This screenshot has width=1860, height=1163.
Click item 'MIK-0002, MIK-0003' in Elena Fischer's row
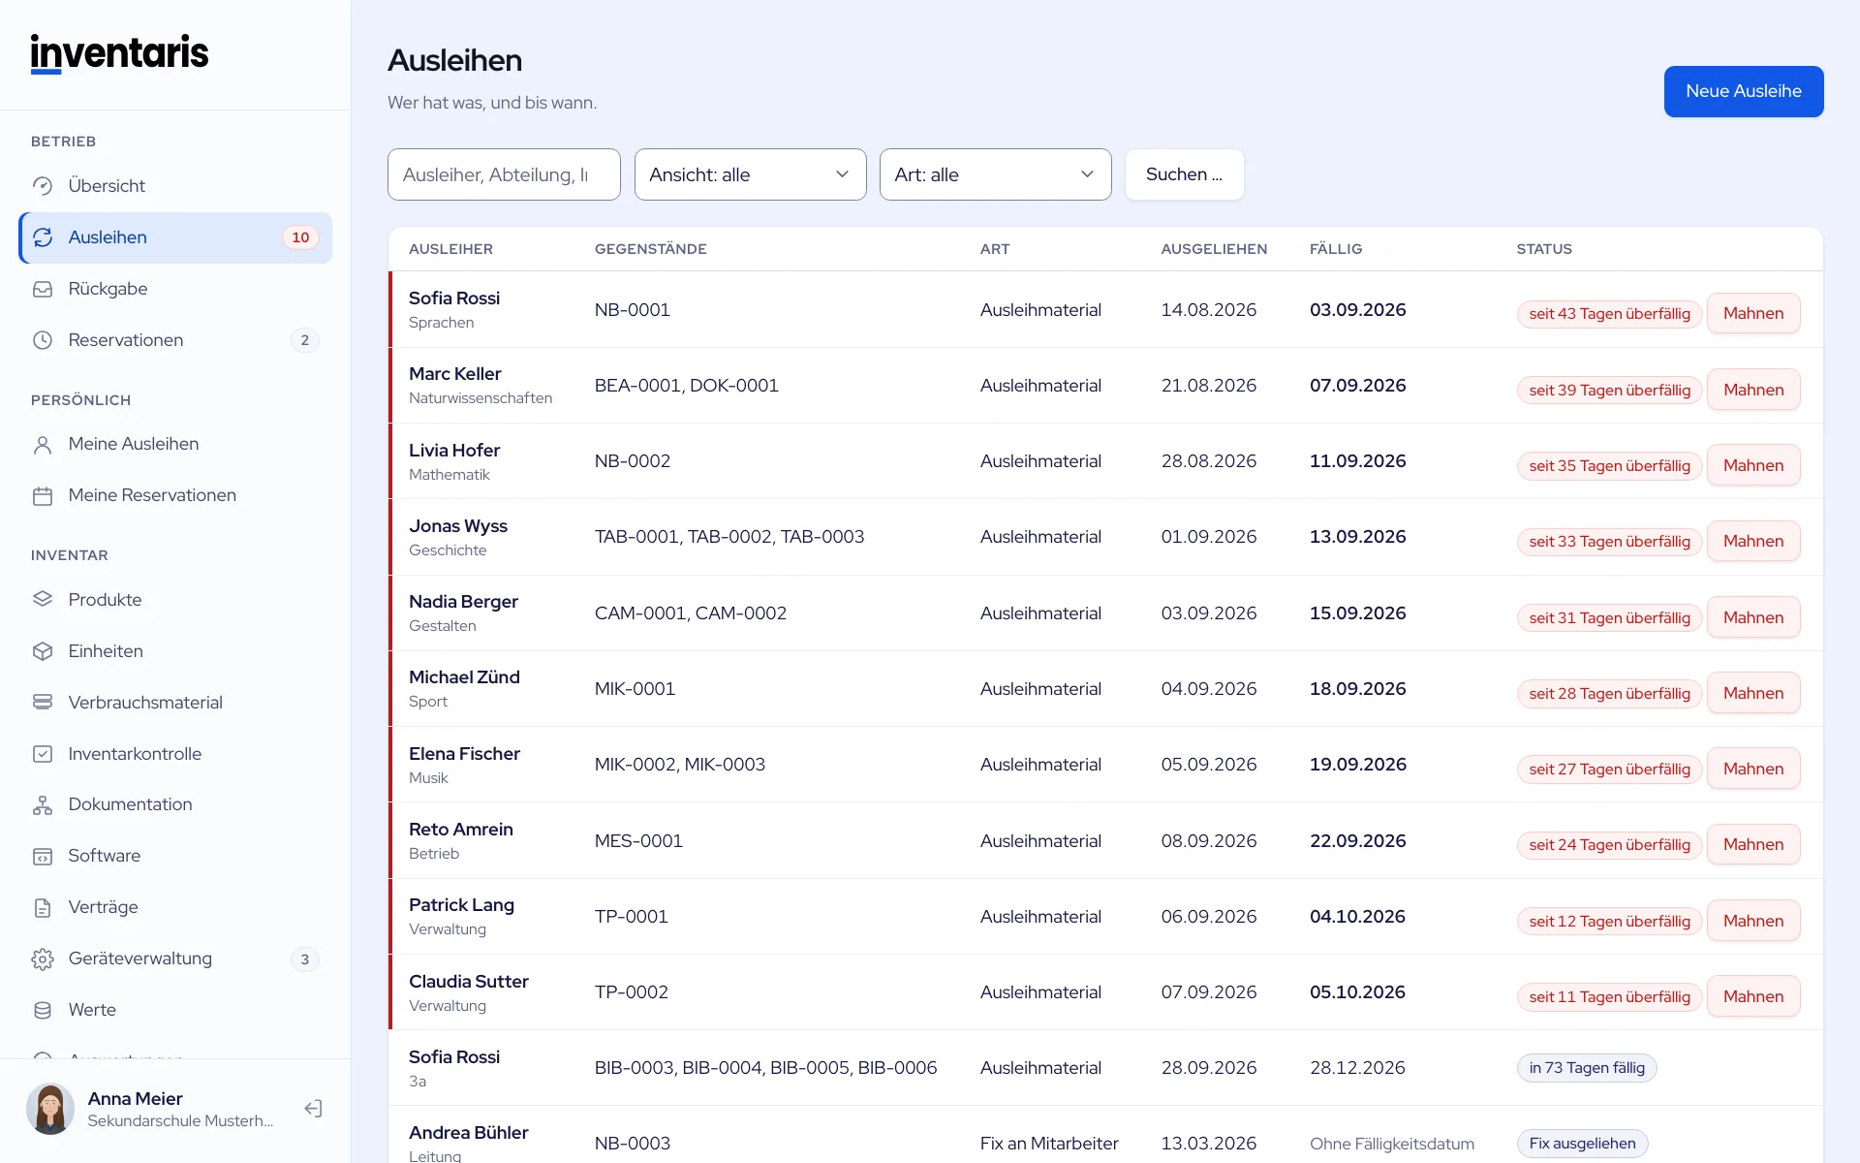tap(680, 765)
